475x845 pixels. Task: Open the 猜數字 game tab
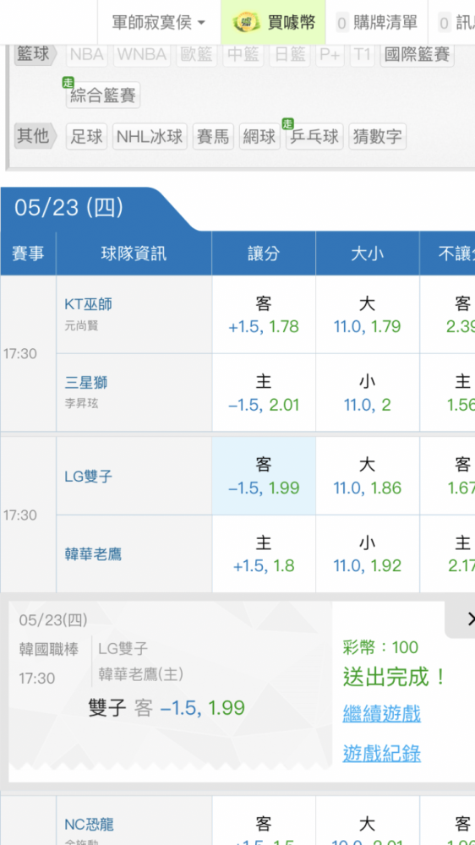378,136
